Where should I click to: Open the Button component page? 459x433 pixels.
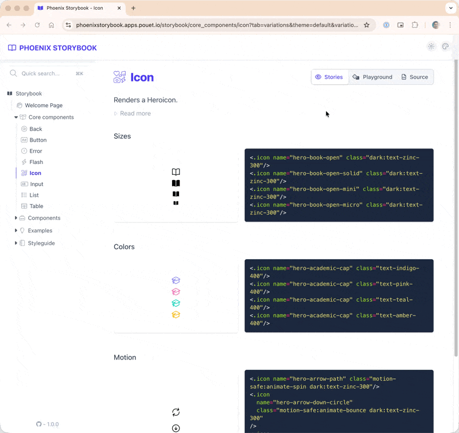click(38, 140)
